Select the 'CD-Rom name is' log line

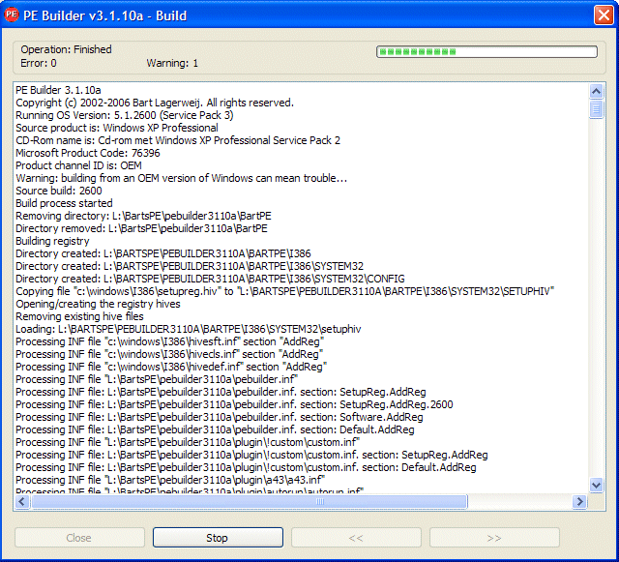(178, 140)
